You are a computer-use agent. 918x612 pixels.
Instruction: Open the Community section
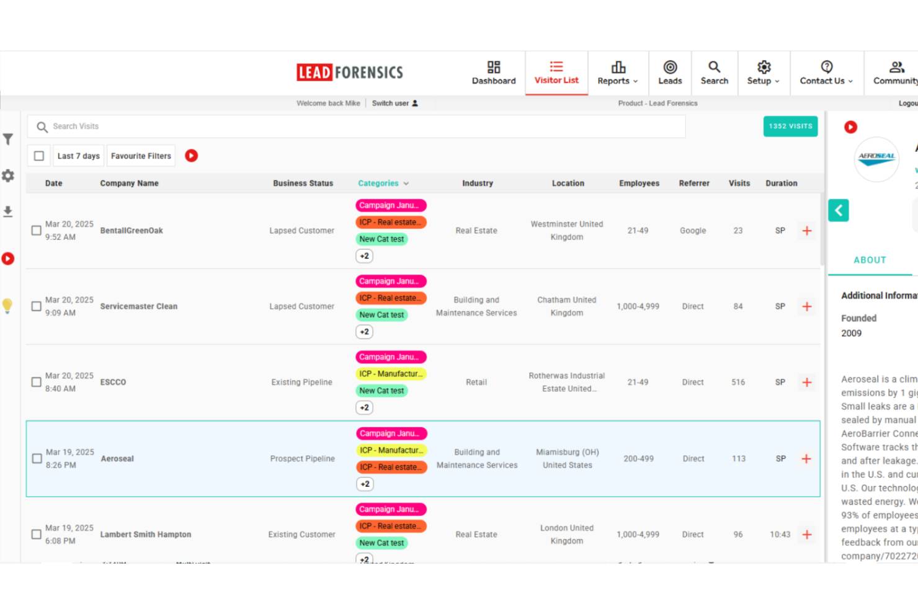(x=895, y=73)
